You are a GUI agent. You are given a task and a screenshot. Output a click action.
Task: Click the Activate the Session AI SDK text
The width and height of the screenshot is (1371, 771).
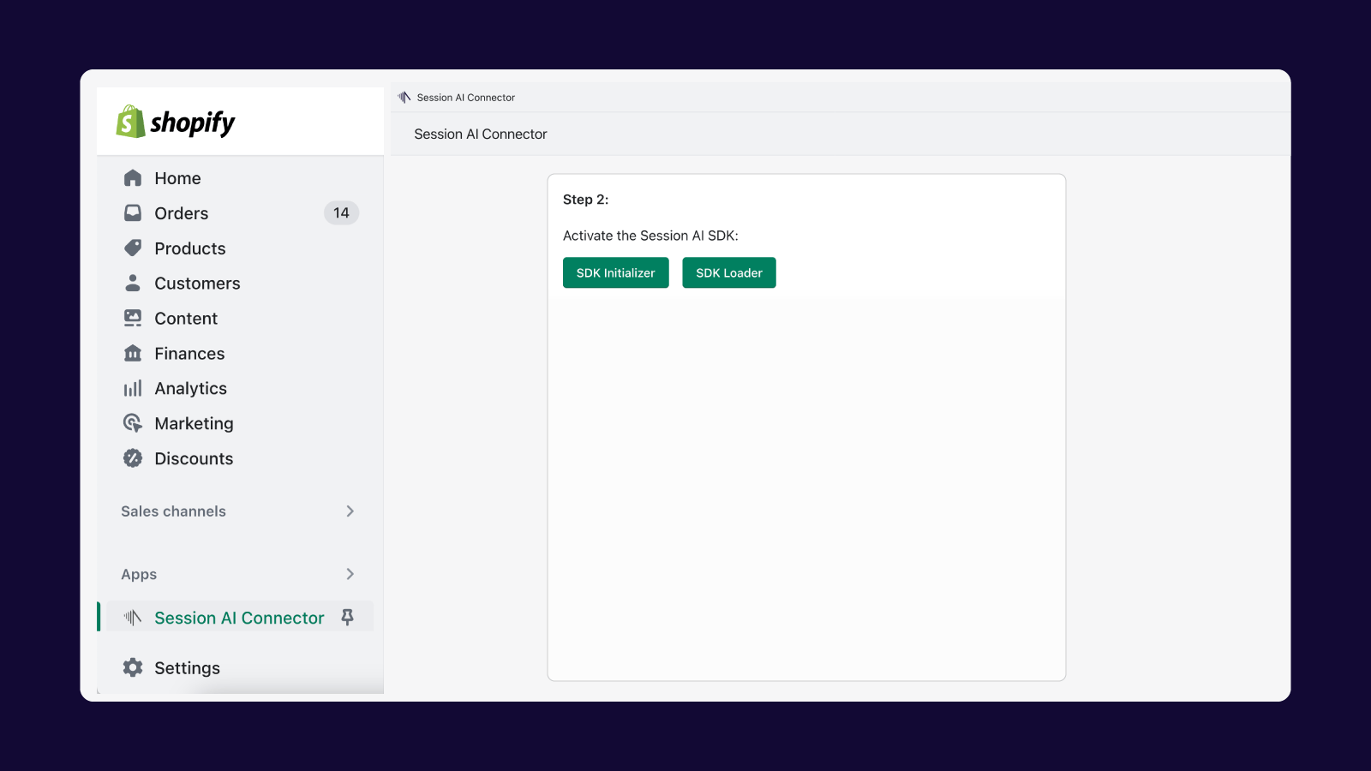(650, 236)
